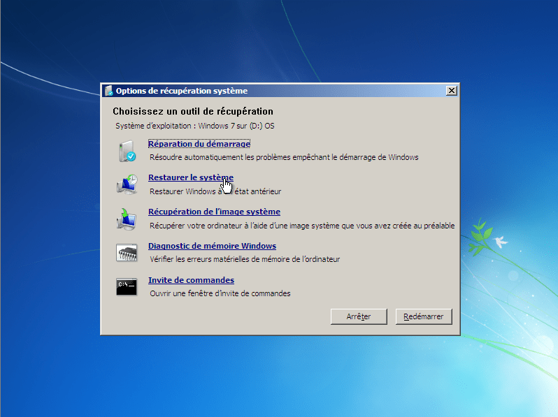Start Diagnostic de mémoire Windows
Viewport: 558px width, 417px height.
click(212, 246)
